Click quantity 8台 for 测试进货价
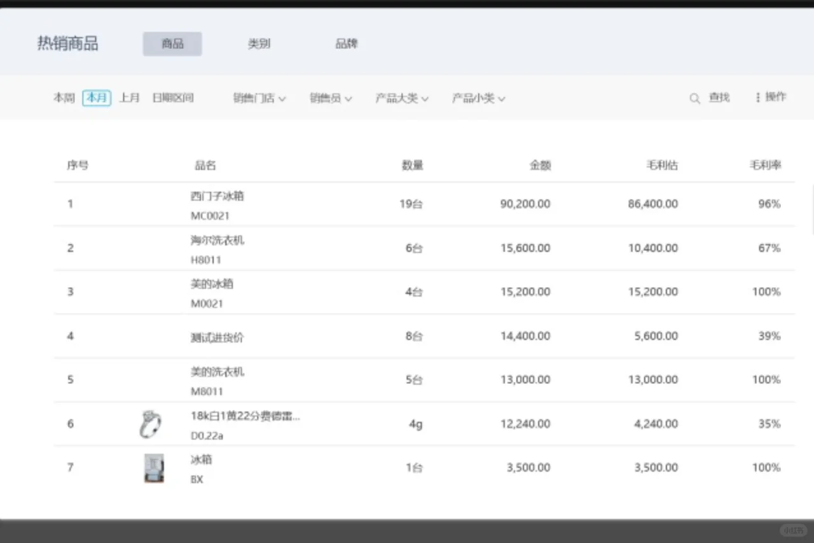Image resolution: width=814 pixels, height=543 pixels. 414,336
